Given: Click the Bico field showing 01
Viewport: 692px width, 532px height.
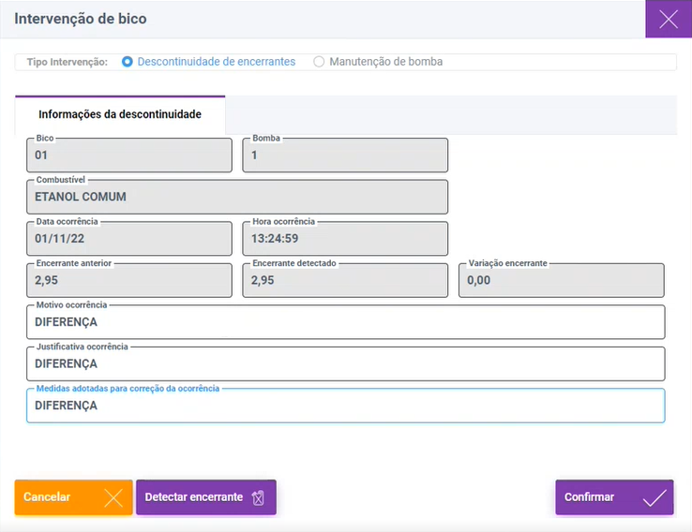Looking at the screenshot, I should point(129,155).
